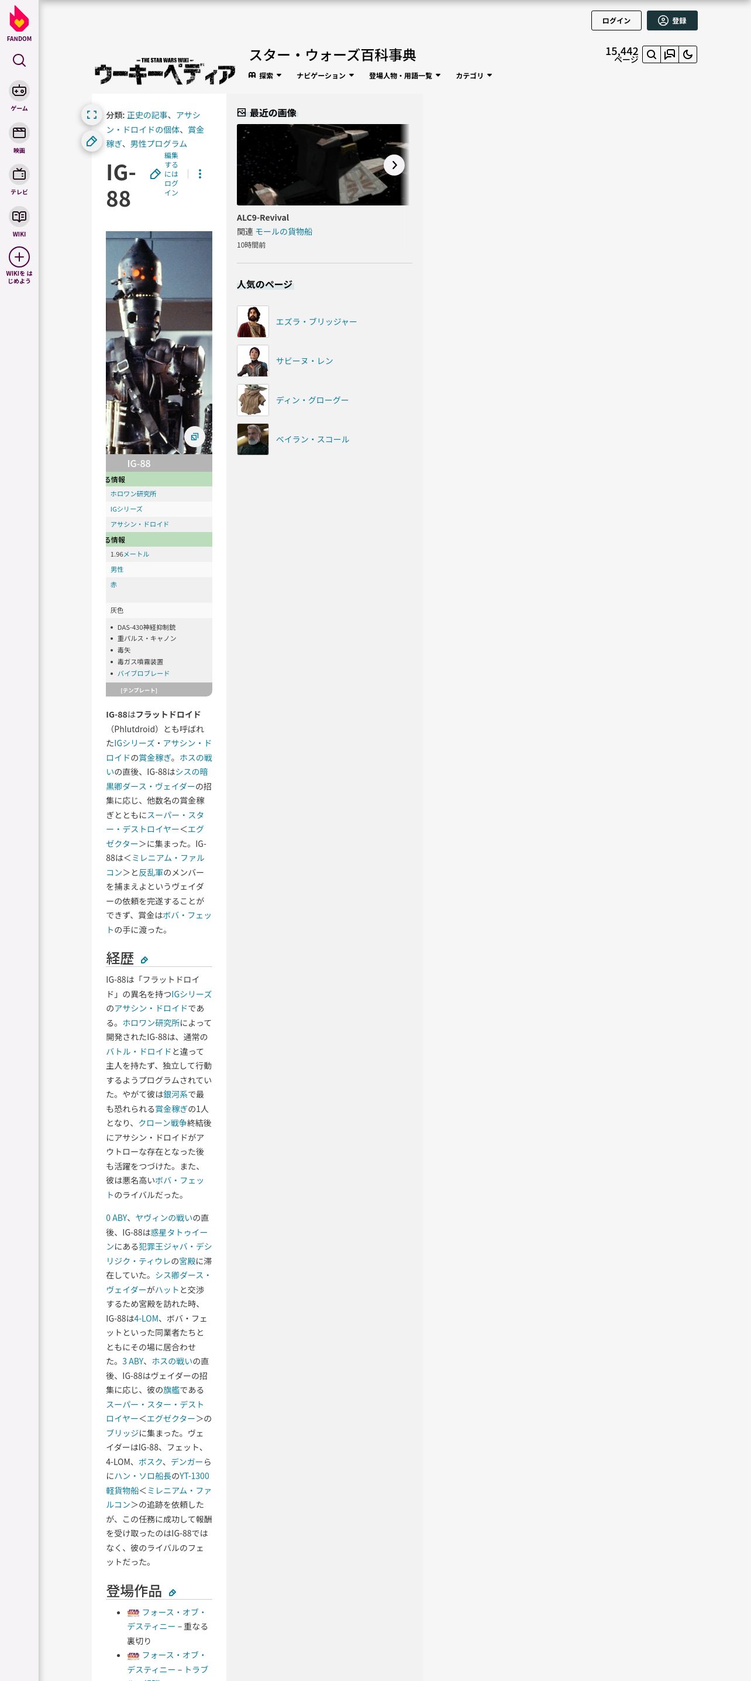The width and height of the screenshot is (751, 1681).
Task: Open the スター・ウォーズ百科事典 site title
Action: pyautogui.click(x=332, y=55)
